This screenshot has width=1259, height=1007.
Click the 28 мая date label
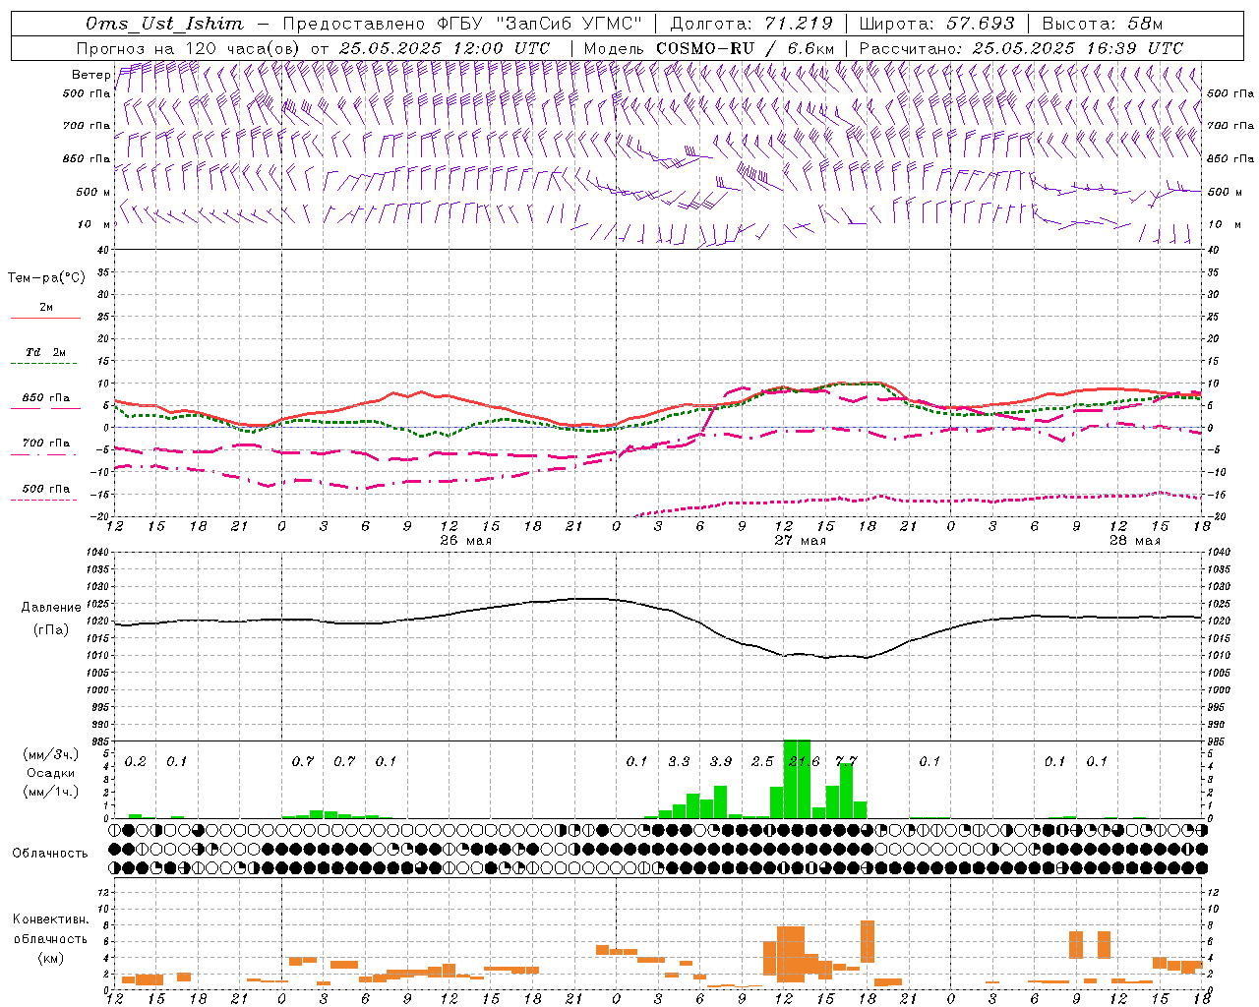tap(1135, 540)
